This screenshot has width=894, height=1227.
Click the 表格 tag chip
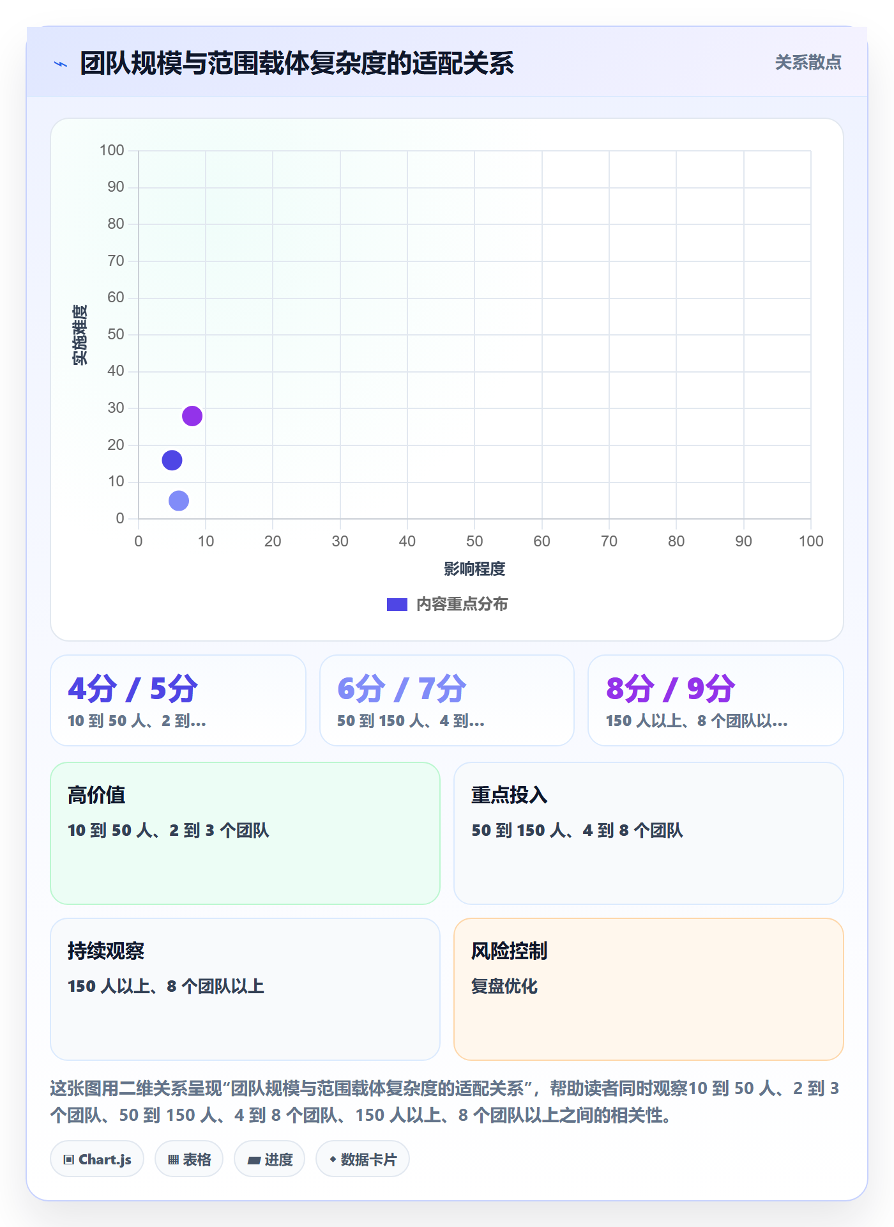pos(189,1159)
